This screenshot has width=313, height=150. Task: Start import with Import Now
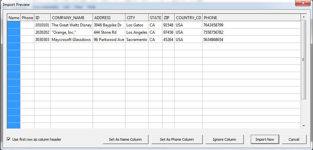(265, 139)
